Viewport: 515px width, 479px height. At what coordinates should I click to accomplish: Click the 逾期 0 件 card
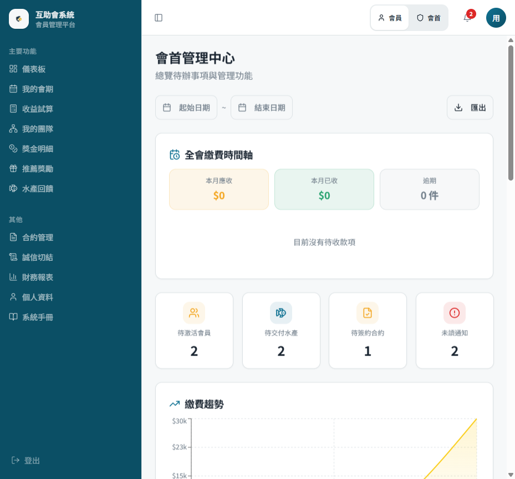pos(429,189)
